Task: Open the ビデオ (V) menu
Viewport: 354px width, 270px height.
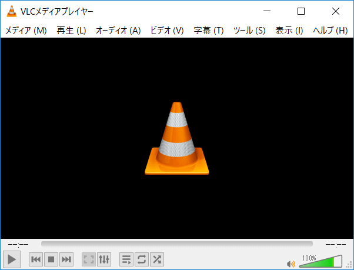Action: 167,31
